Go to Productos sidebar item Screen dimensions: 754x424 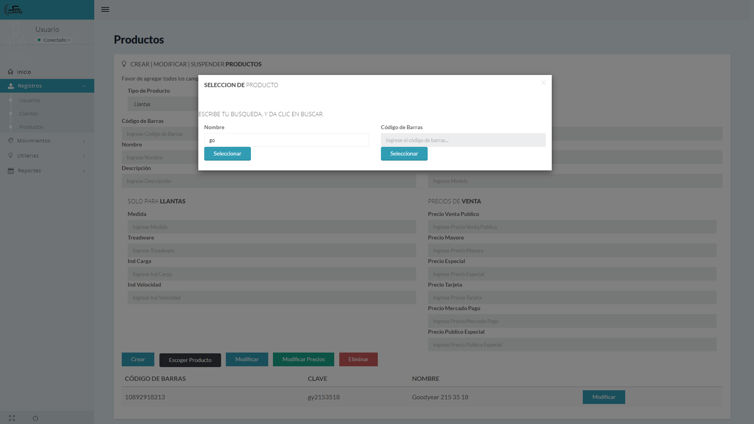31,127
